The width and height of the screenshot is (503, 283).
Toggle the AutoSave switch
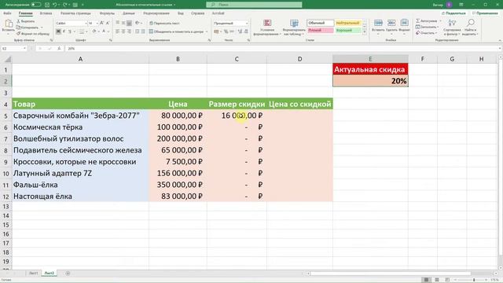click(x=36, y=5)
